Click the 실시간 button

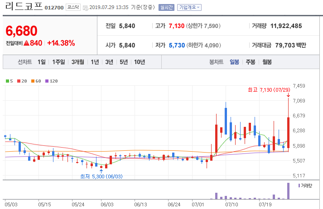pos(166,7)
